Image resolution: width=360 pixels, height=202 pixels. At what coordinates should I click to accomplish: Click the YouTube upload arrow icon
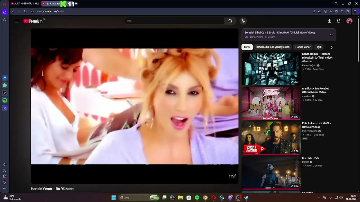(330, 21)
